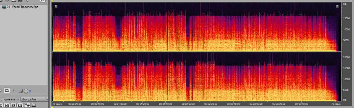Click the yellow playhead marker at timeline top

52,1
